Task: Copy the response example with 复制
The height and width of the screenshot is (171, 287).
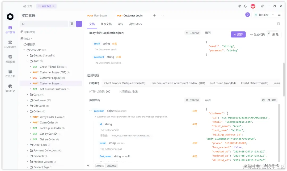Action: pyautogui.click(x=272, y=100)
